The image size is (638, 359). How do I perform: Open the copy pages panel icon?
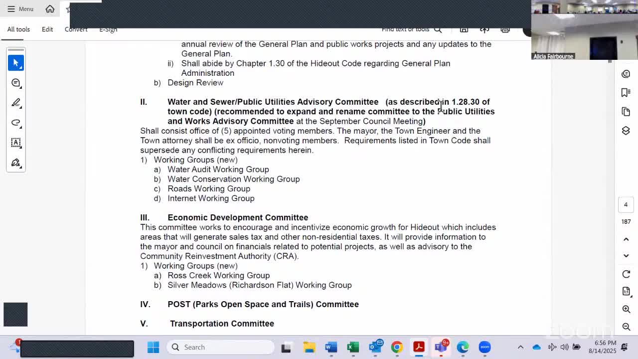(626, 112)
